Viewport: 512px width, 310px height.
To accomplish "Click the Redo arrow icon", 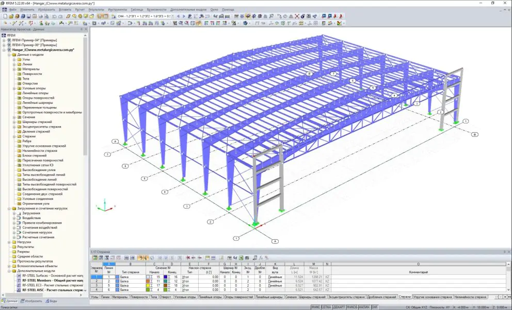I will tap(60, 16).
